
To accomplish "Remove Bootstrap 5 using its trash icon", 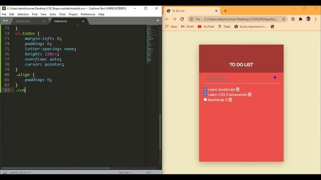I will pos(230,100).
